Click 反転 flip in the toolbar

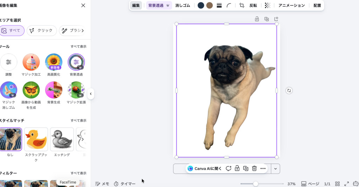(253, 6)
